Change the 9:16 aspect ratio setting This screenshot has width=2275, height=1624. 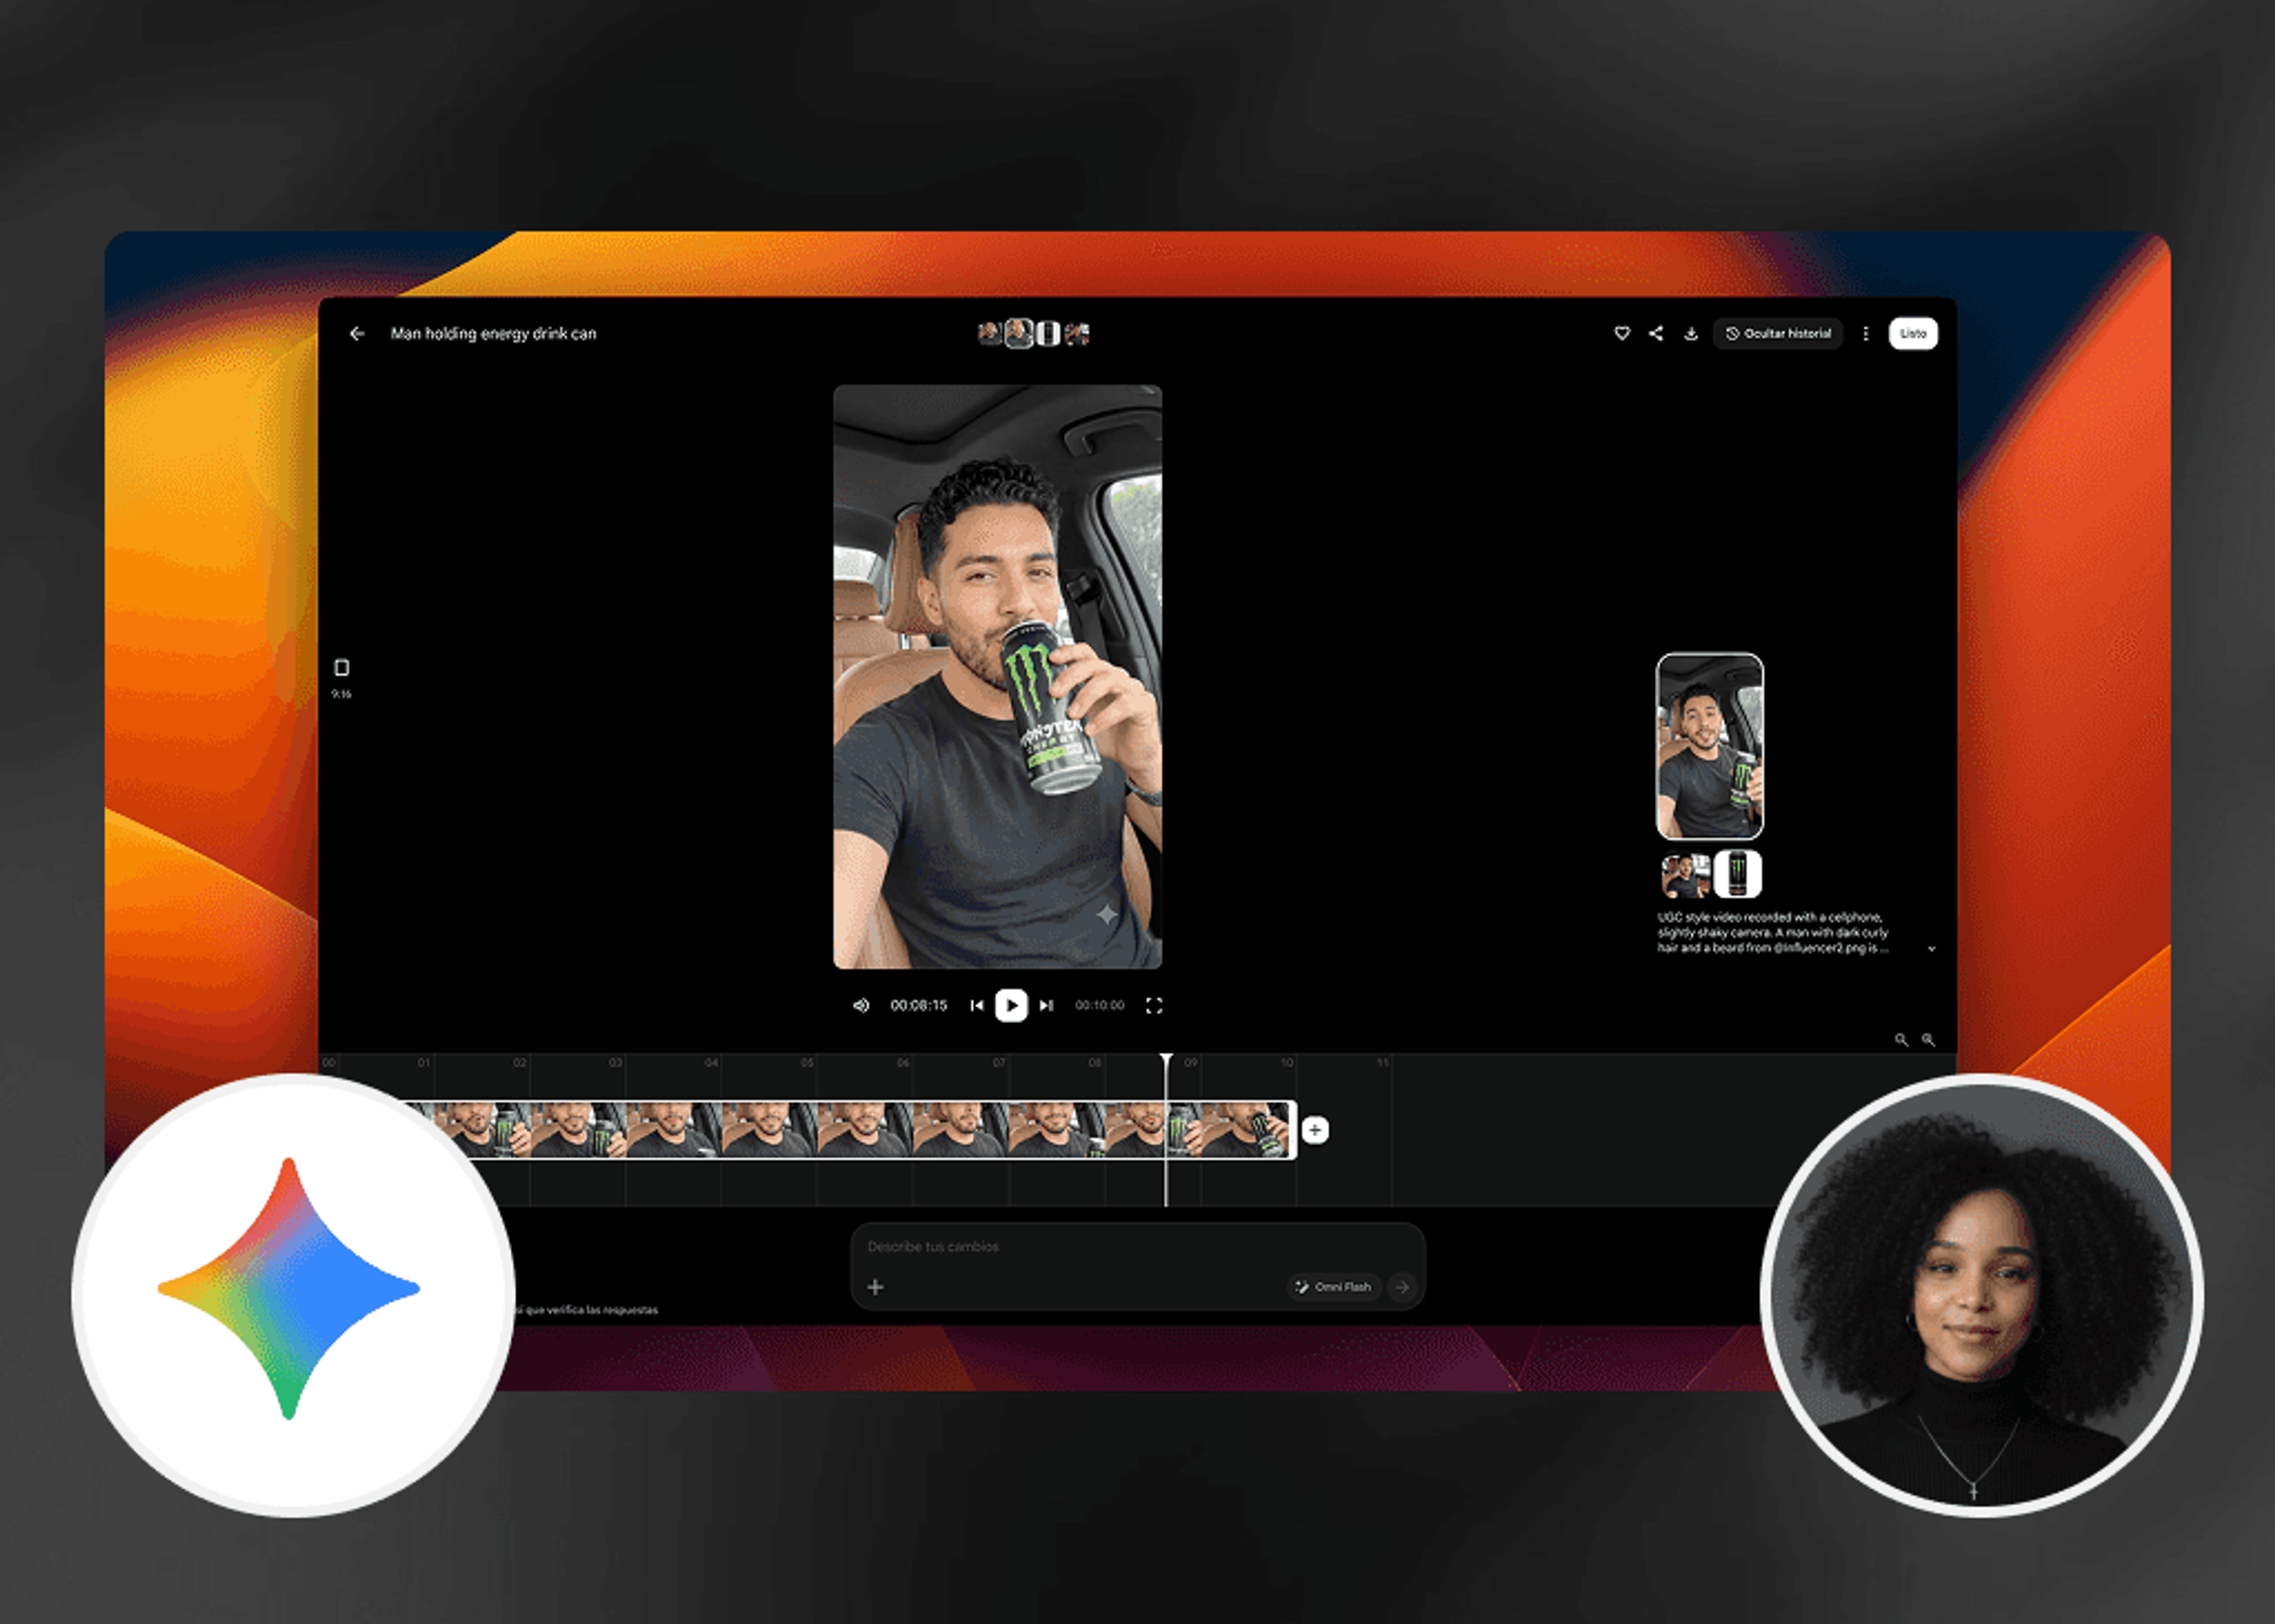coord(341,677)
